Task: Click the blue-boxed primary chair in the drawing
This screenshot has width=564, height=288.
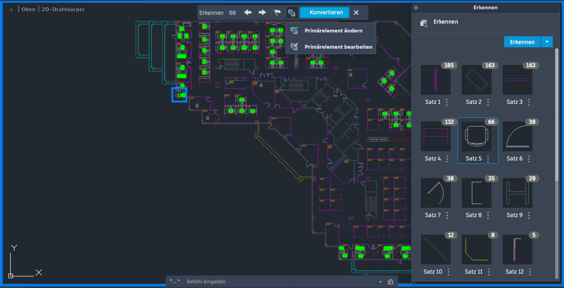Action: tap(179, 95)
